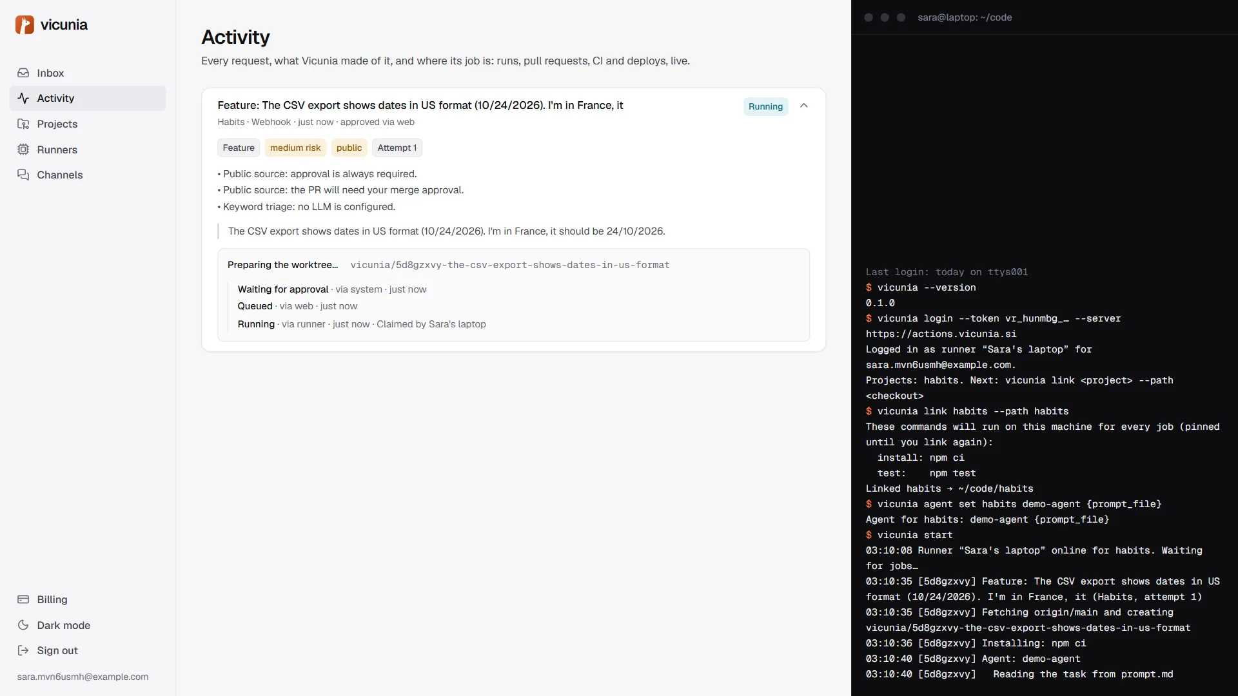Click 'https://actions.vicunia.si' in terminal
Image resolution: width=1238 pixels, height=696 pixels.
click(x=941, y=334)
